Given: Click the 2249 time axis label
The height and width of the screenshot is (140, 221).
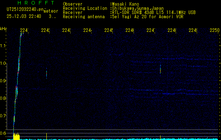Looking at the screenshot, I should point(193,30).
